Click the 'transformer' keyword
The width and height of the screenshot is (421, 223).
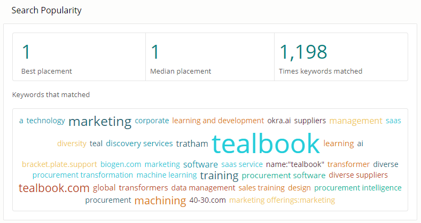tap(348, 164)
